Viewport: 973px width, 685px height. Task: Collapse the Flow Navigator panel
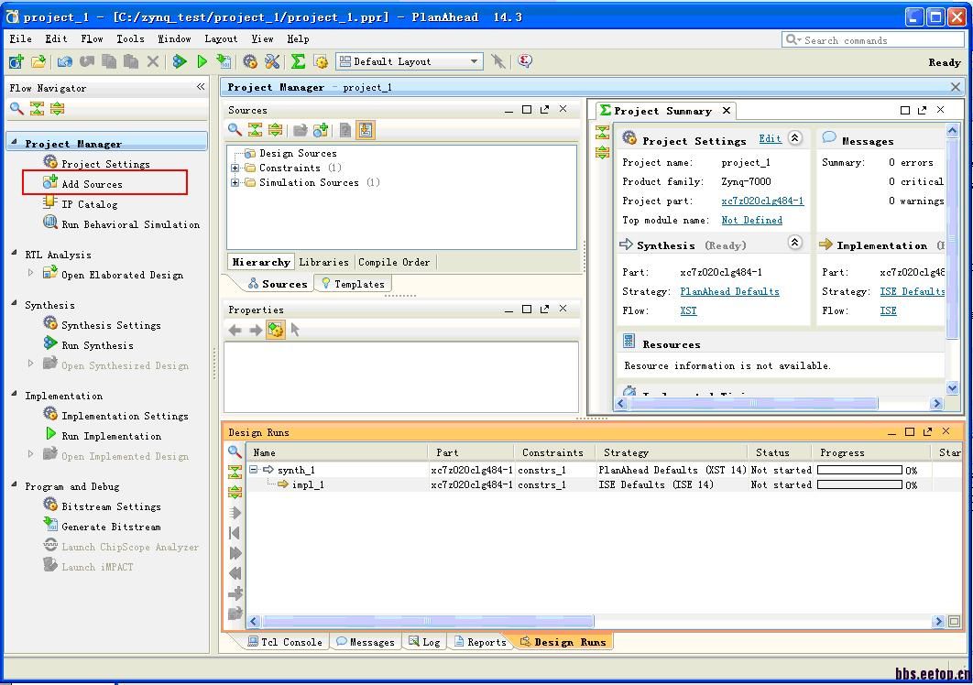click(x=201, y=87)
